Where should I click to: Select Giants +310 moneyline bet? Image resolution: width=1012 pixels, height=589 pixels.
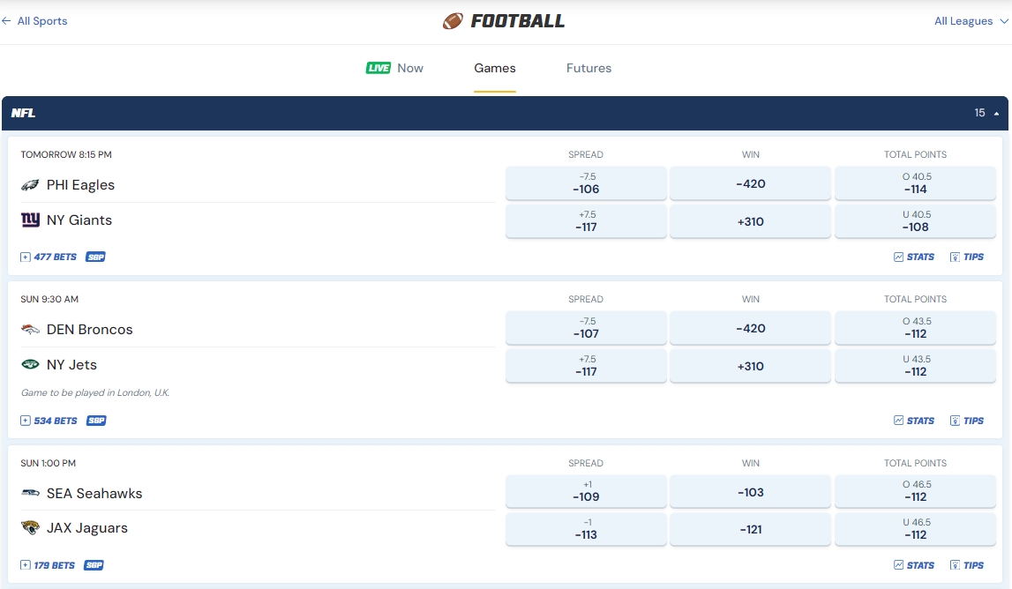point(750,221)
